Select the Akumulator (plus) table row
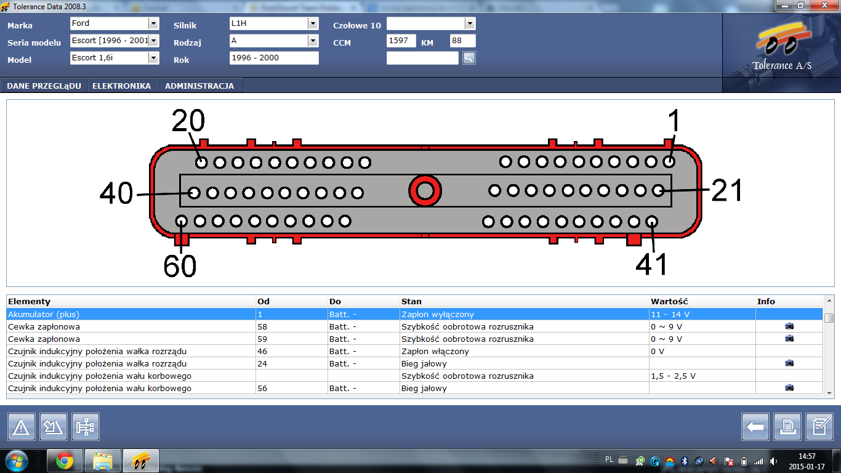Viewport: 841px width, 473px height. click(123, 314)
